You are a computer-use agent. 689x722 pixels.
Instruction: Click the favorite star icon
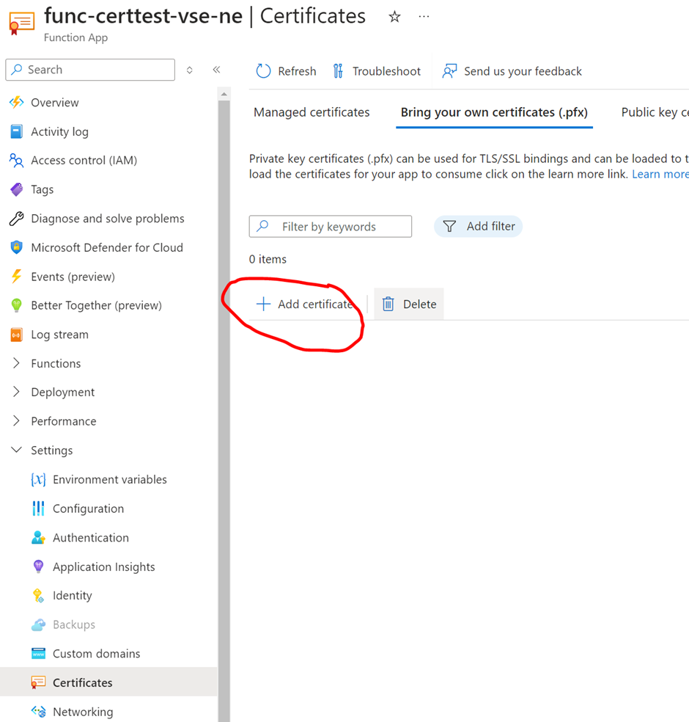(x=394, y=17)
